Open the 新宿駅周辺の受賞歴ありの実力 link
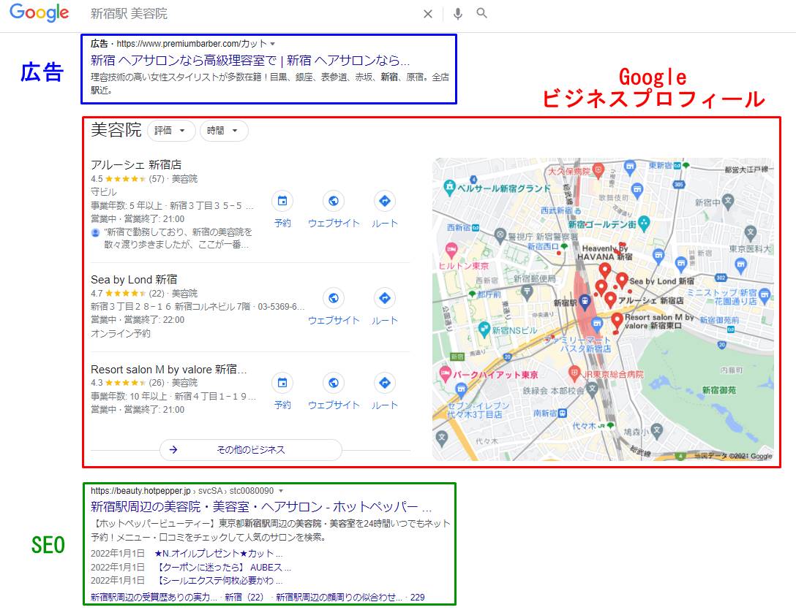The height and width of the screenshot is (610, 796). (x=154, y=597)
